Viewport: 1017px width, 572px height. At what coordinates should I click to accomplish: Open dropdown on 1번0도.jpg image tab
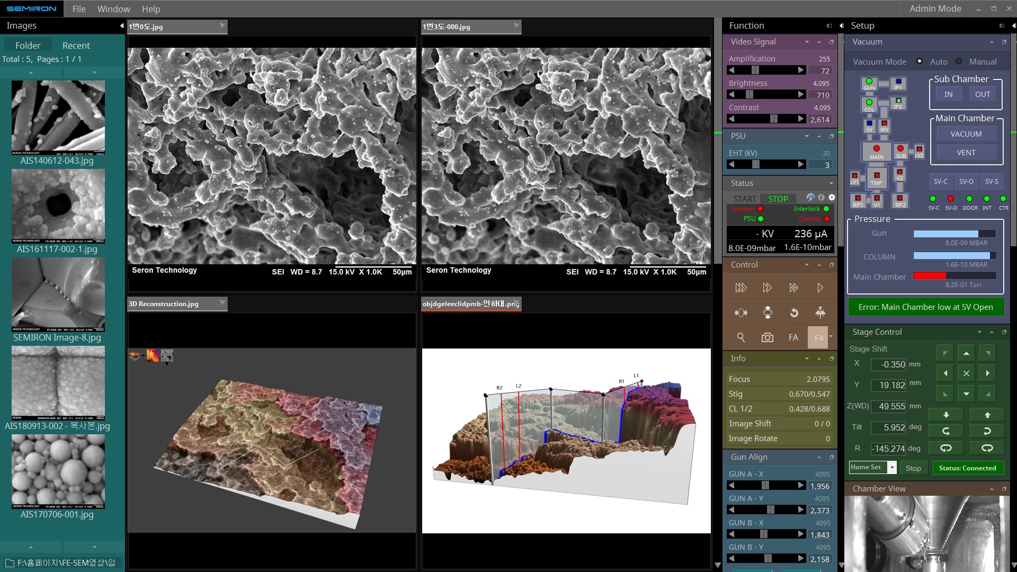222,25
